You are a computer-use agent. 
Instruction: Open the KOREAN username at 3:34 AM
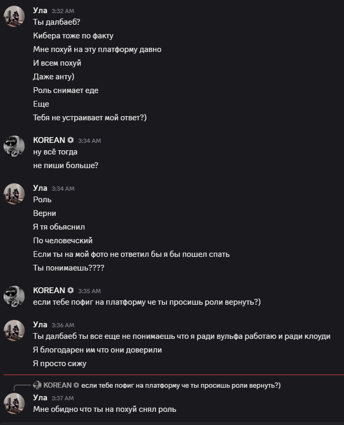pyautogui.click(x=49, y=140)
